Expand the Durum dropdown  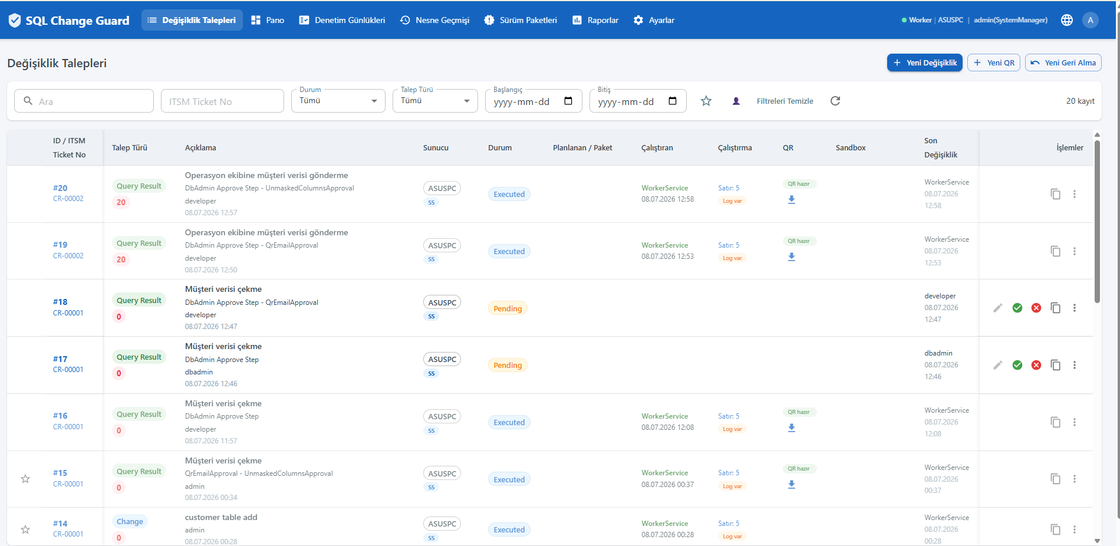[338, 101]
